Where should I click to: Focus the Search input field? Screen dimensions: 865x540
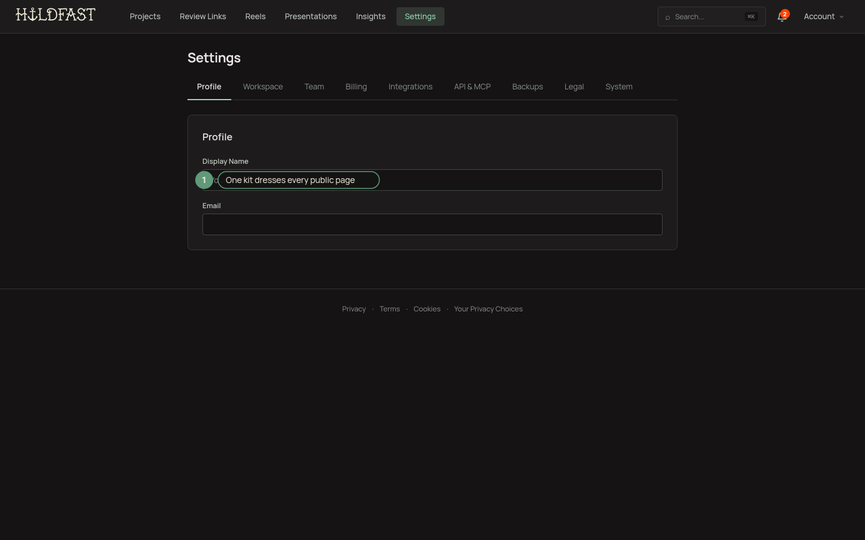click(711, 17)
